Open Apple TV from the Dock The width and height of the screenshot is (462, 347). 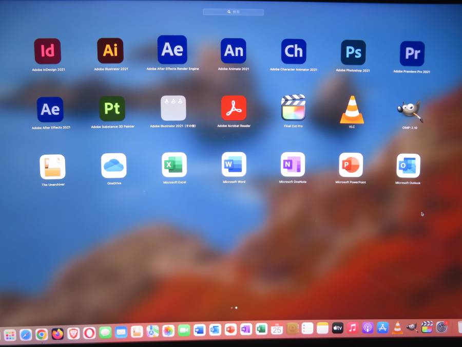point(338,328)
